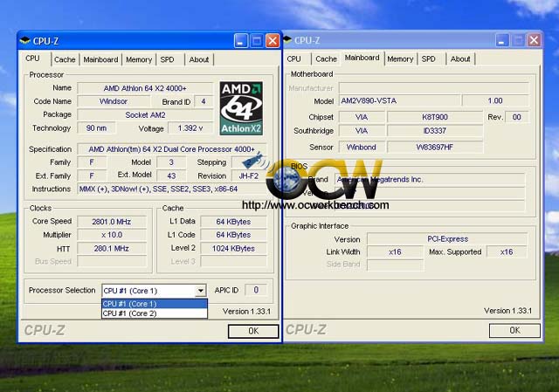Open Memory tab in left window

(139, 59)
